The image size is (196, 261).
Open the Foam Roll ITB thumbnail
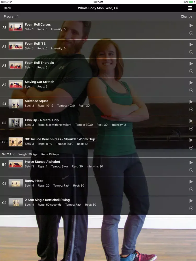click(16, 46)
